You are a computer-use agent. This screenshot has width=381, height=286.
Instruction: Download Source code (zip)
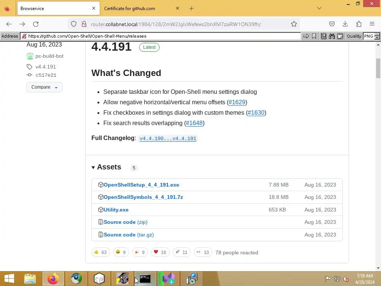point(126,222)
